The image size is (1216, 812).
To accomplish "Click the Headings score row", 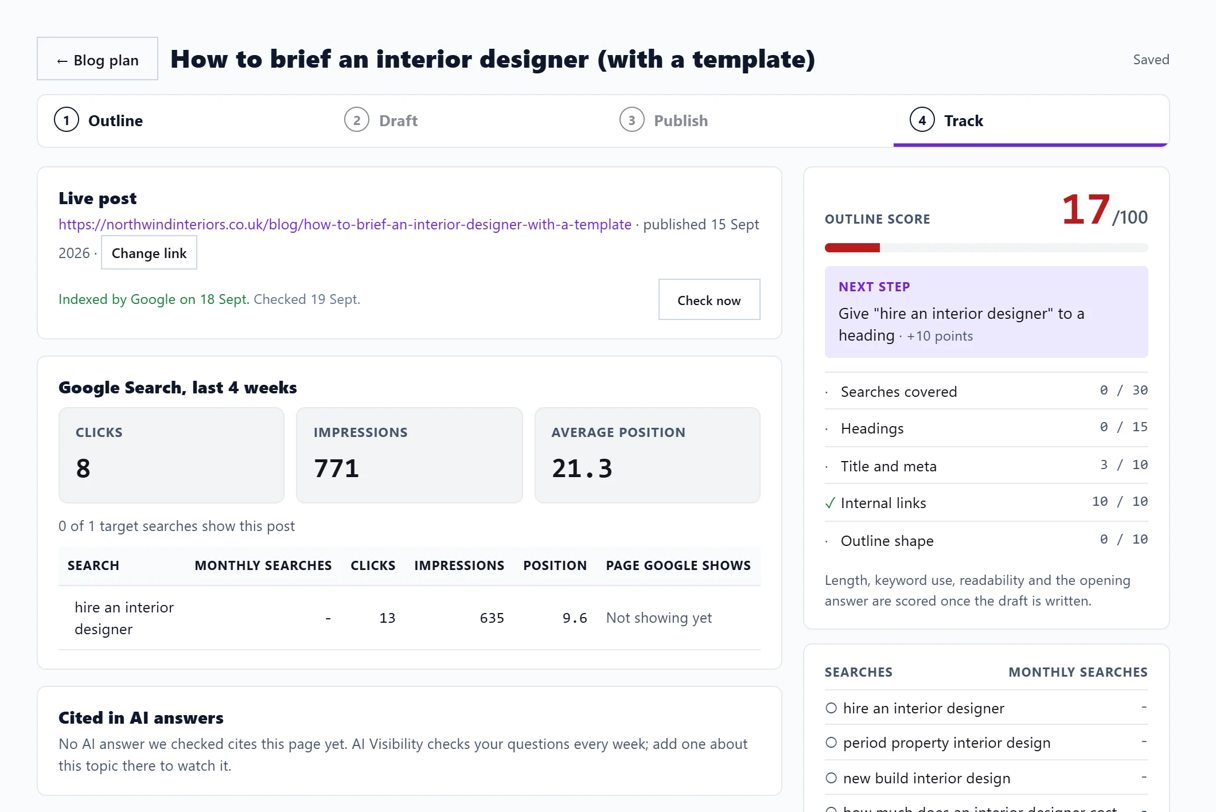I will click(986, 428).
